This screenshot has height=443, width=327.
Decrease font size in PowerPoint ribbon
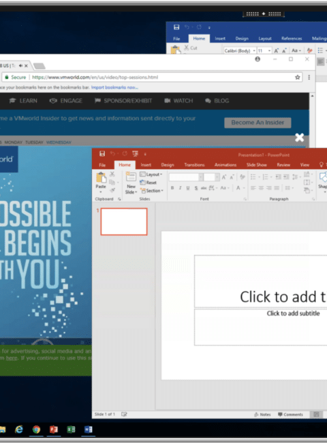point(232,177)
